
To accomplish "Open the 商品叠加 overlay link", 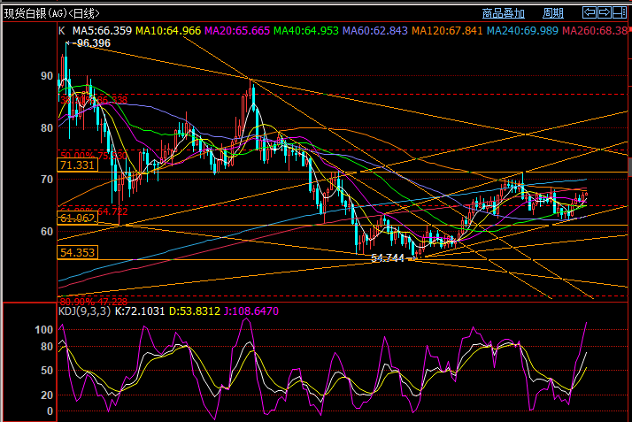I will click(504, 13).
